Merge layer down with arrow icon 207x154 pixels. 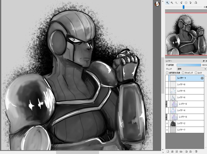click(191, 152)
